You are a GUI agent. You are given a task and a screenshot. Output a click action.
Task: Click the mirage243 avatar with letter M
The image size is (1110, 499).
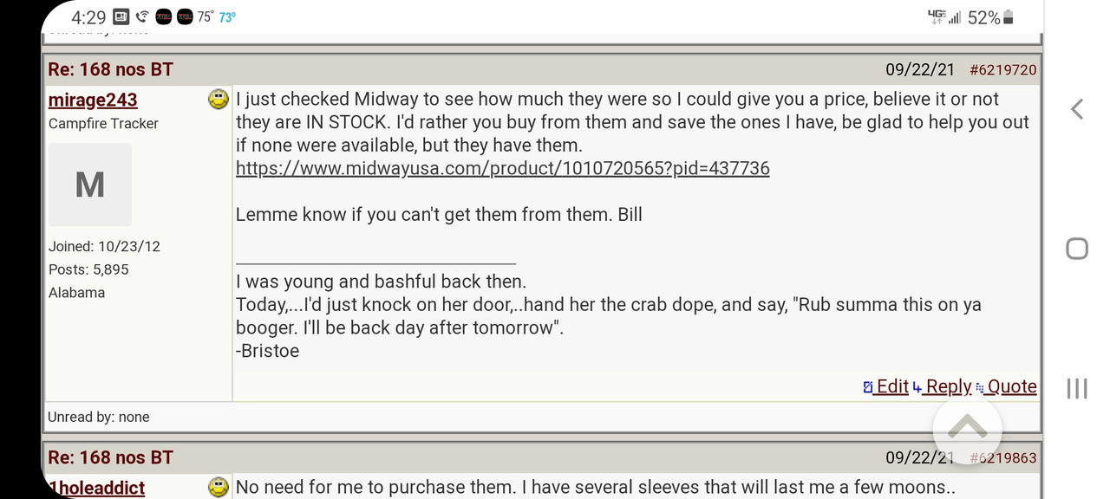(x=90, y=185)
